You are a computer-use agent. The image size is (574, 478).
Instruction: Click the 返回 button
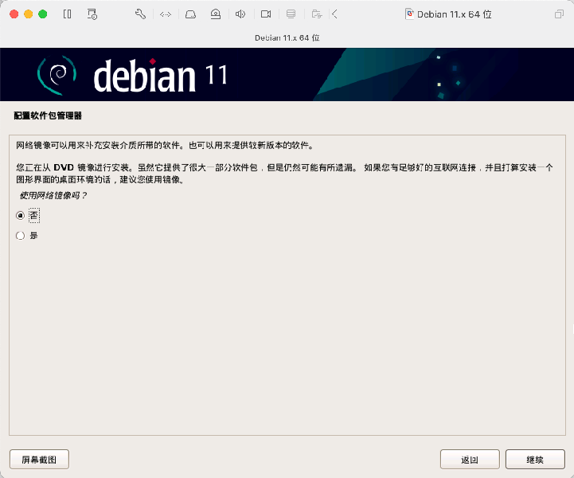tap(470, 460)
